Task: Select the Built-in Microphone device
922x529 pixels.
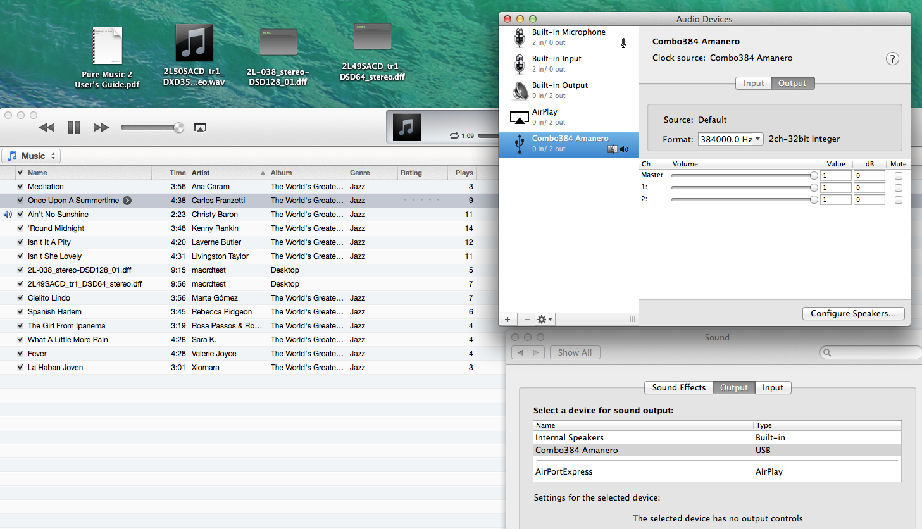Action: [568, 37]
